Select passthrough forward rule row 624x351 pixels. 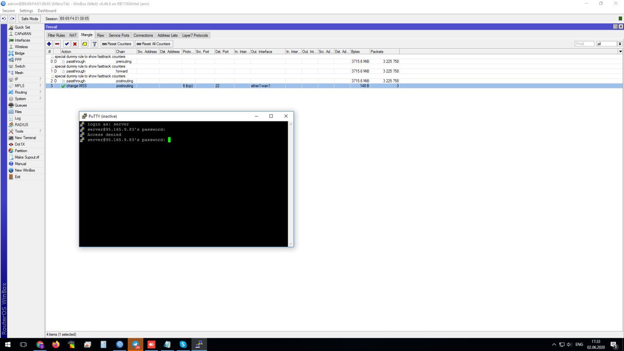334,71
